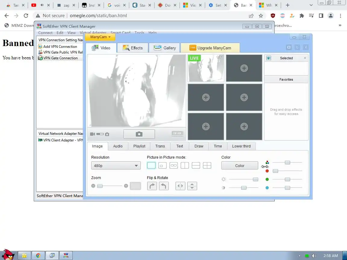Adjust the contrast slider

tap(244, 188)
